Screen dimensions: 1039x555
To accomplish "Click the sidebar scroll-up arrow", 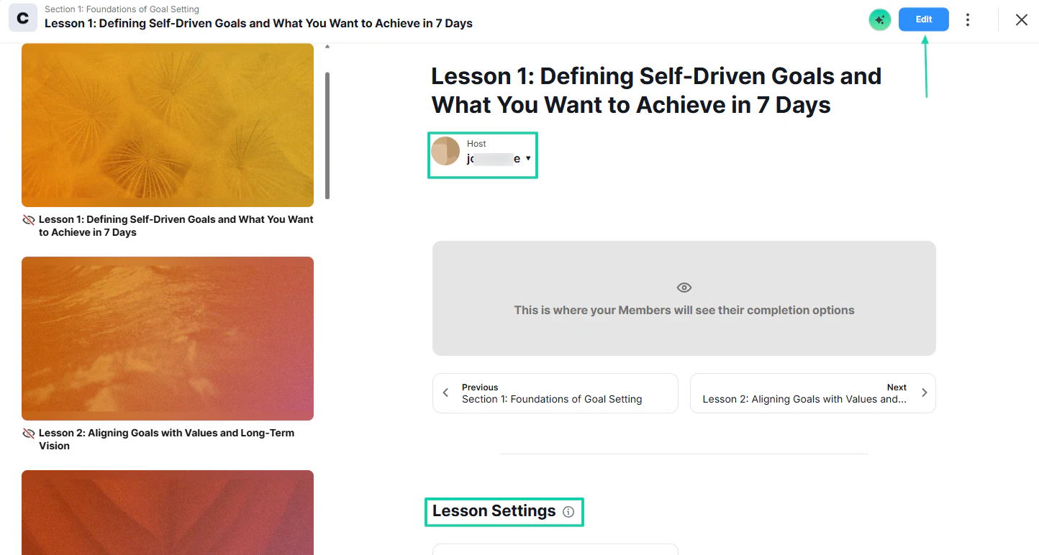I will tap(327, 47).
